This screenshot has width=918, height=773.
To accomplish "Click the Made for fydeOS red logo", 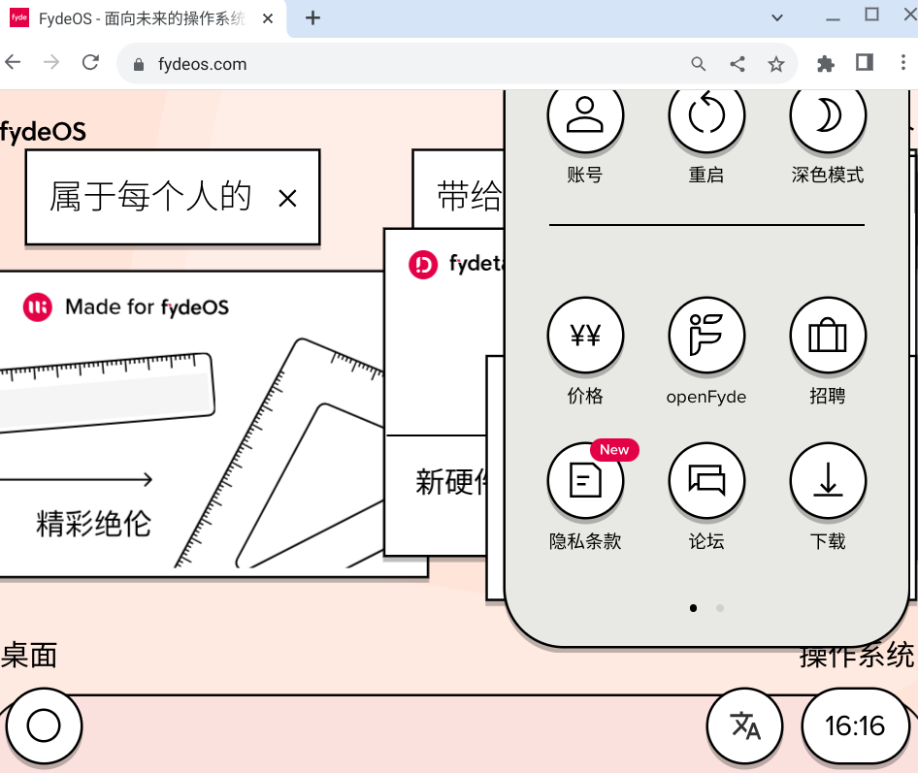I will (x=38, y=307).
